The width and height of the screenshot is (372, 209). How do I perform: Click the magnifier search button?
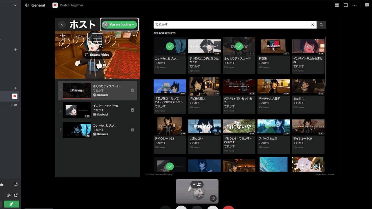pyautogui.click(x=321, y=25)
